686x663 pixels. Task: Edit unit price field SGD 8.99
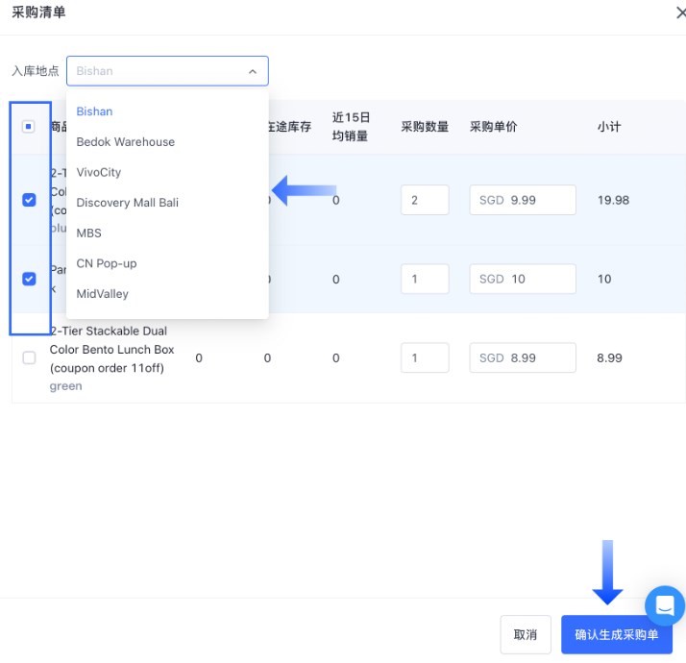pyautogui.click(x=523, y=357)
